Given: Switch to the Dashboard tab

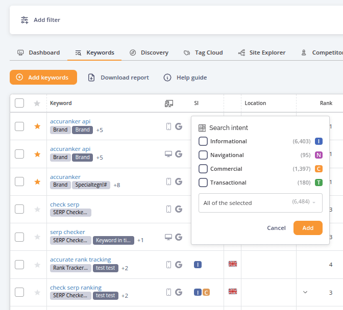Looking at the screenshot, I should (x=38, y=53).
